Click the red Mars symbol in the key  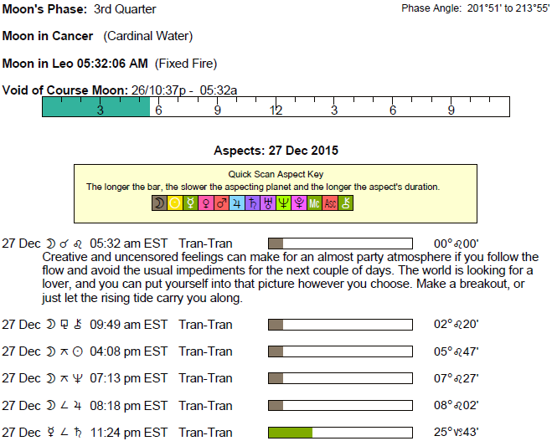tap(221, 203)
